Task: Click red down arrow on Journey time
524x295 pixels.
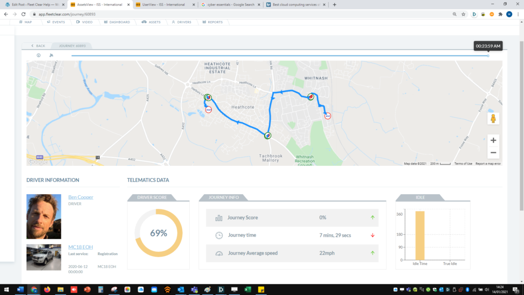Action: 373,235
